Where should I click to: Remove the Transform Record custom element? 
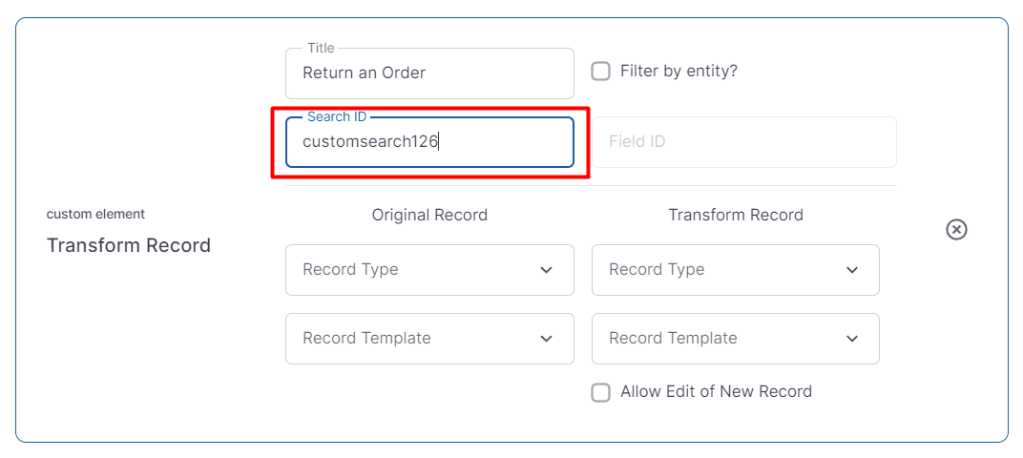point(956,230)
